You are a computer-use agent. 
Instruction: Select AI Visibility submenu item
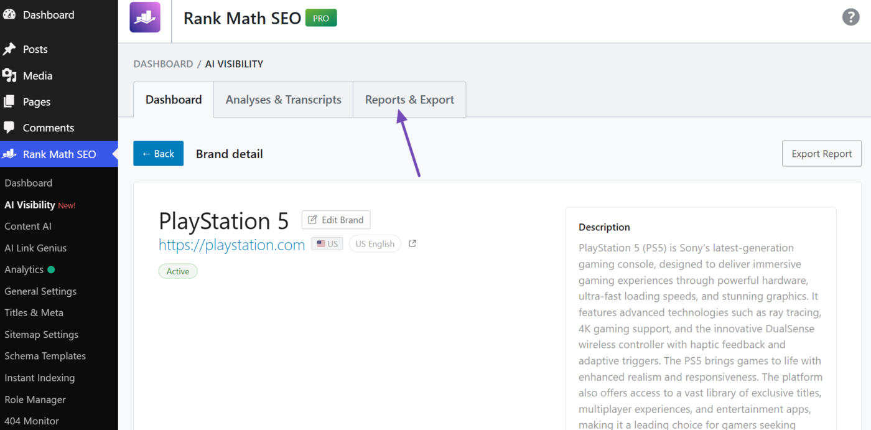coord(30,205)
